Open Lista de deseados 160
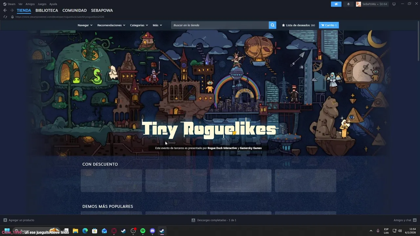 [x=298, y=25]
